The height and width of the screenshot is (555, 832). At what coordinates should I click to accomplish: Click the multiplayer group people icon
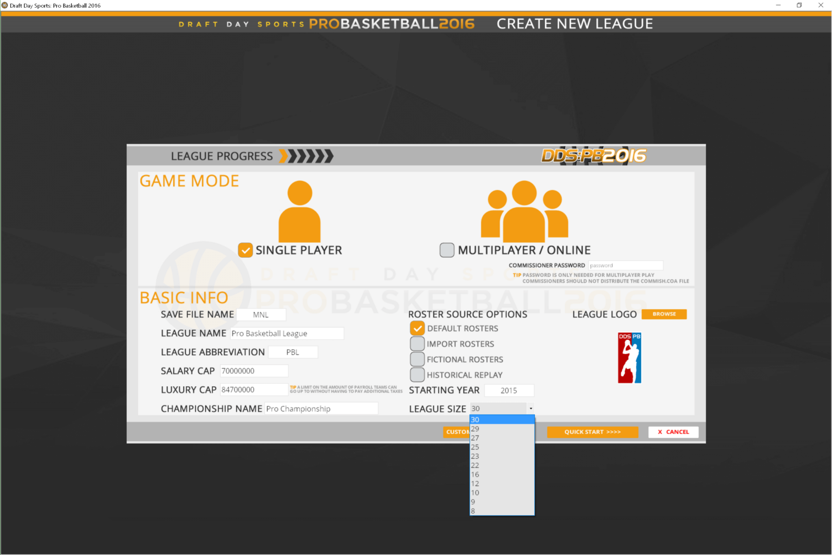524,211
